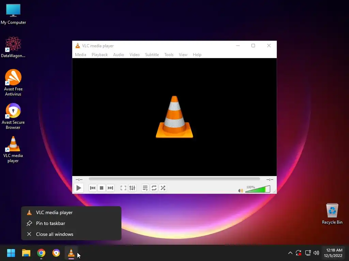Maximize the VLC media player window
Viewport: 349px width, 261px height.
pos(253,46)
